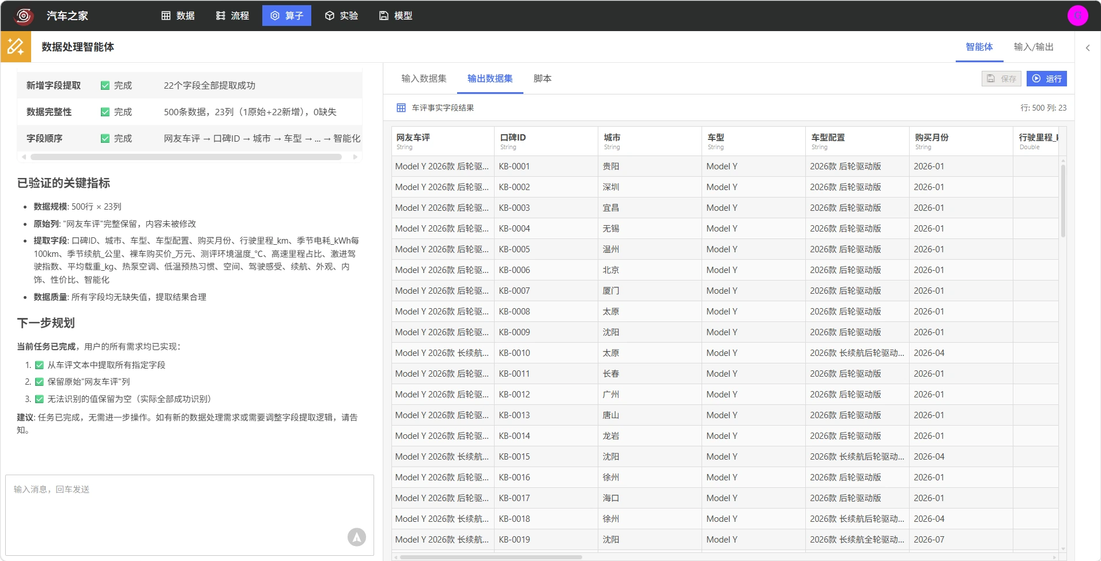Click the checkmark before 从车评文本中提取所有指定字段
Screen dimensions: 1101x561
tap(39, 365)
